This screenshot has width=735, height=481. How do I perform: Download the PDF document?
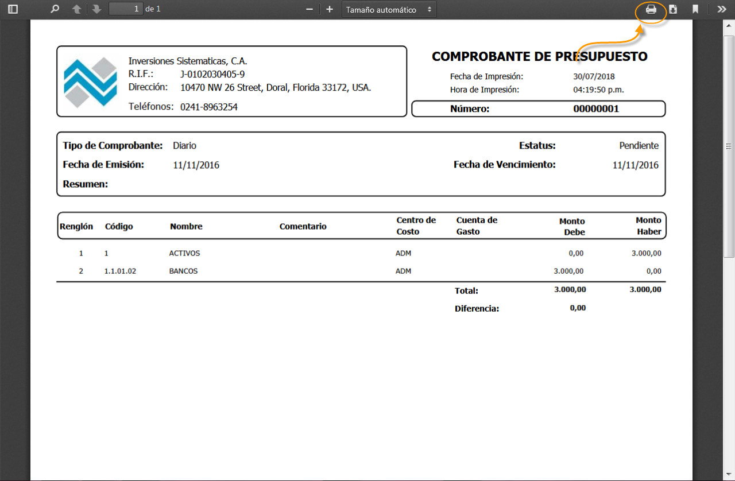pos(673,9)
